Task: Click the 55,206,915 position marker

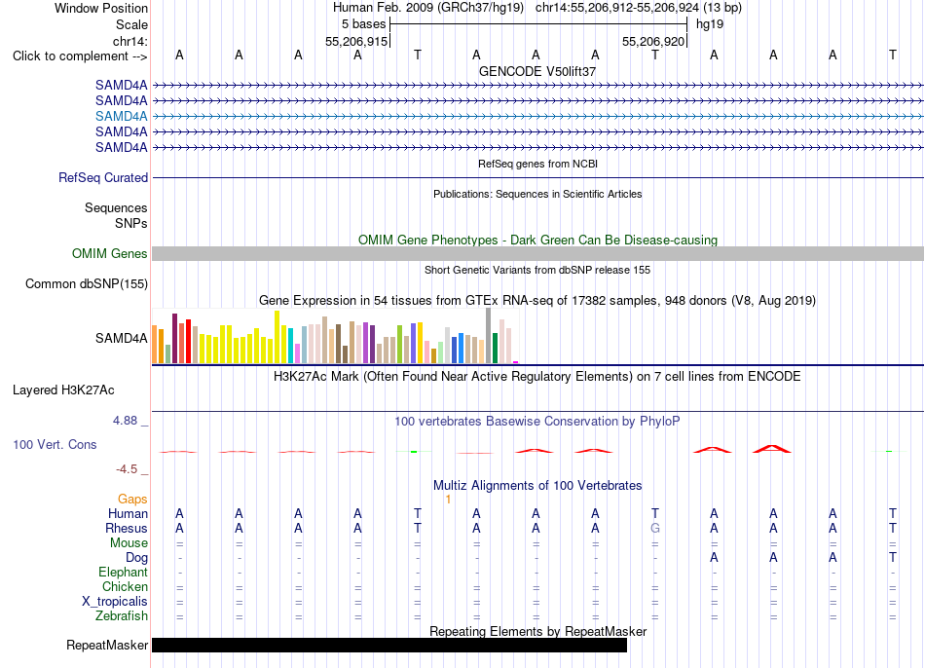Action: pyautogui.click(x=356, y=41)
